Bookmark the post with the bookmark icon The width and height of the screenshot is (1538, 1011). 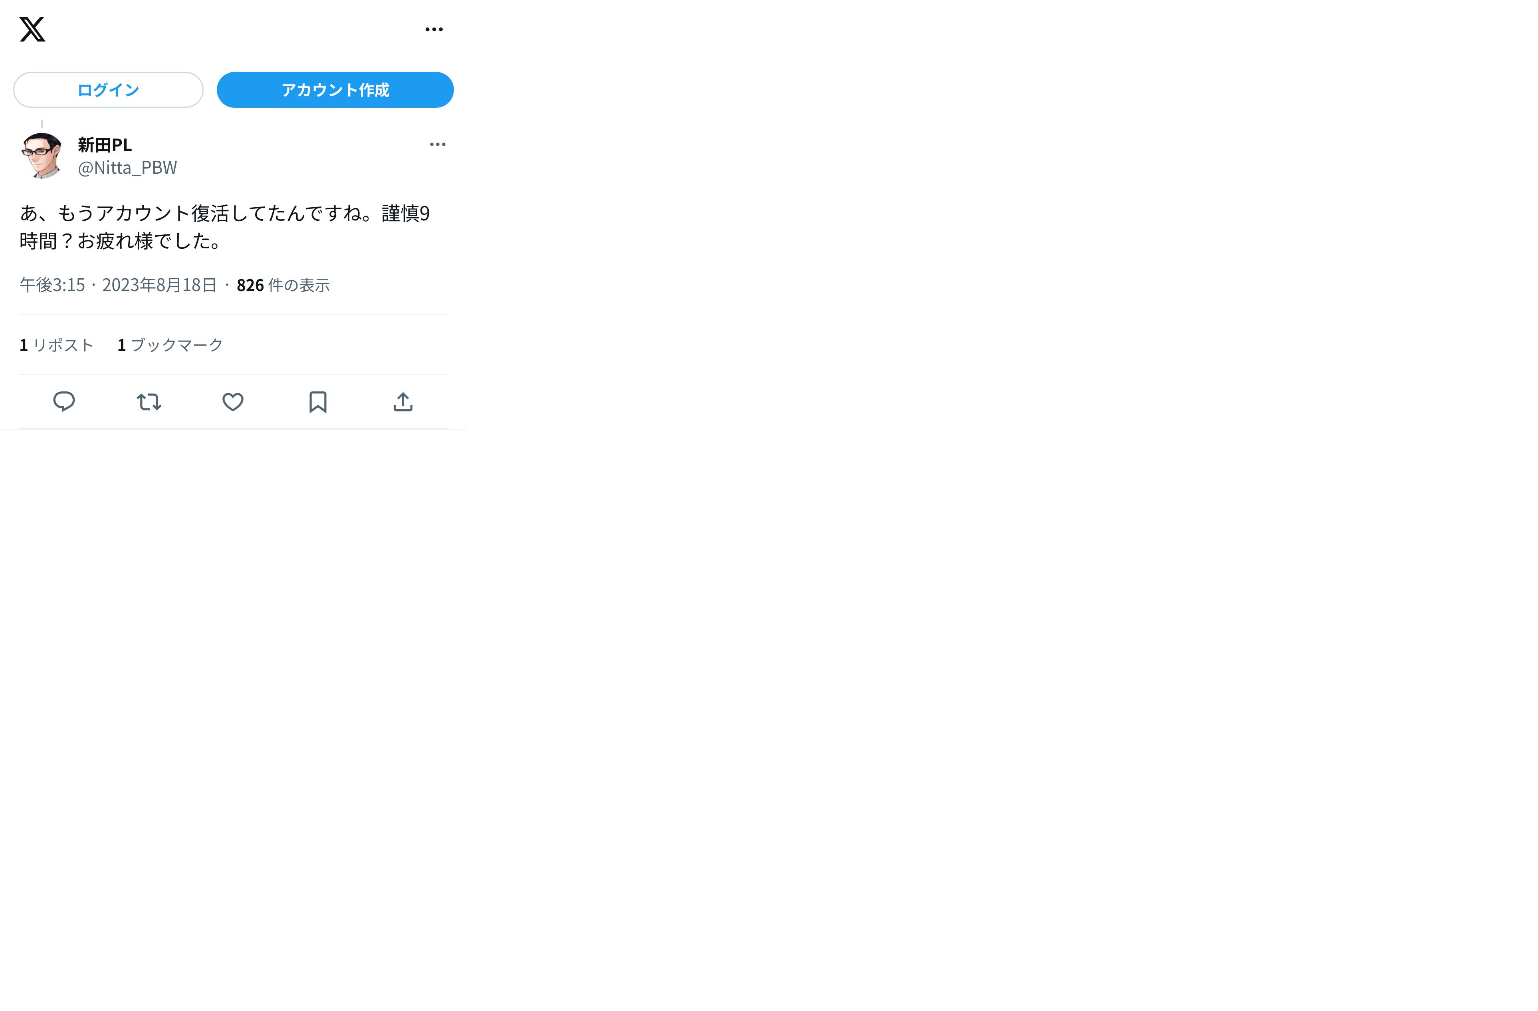tap(317, 401)
